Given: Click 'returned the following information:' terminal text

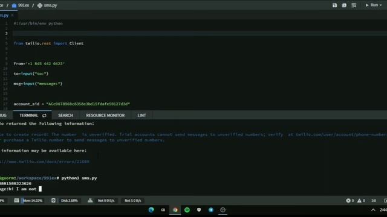Looking at the screenshot, I should 50,124.
